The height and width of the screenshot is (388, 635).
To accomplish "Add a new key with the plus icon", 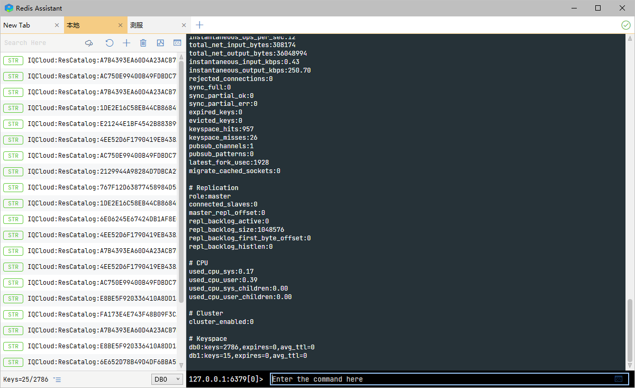I will [126, 43].
